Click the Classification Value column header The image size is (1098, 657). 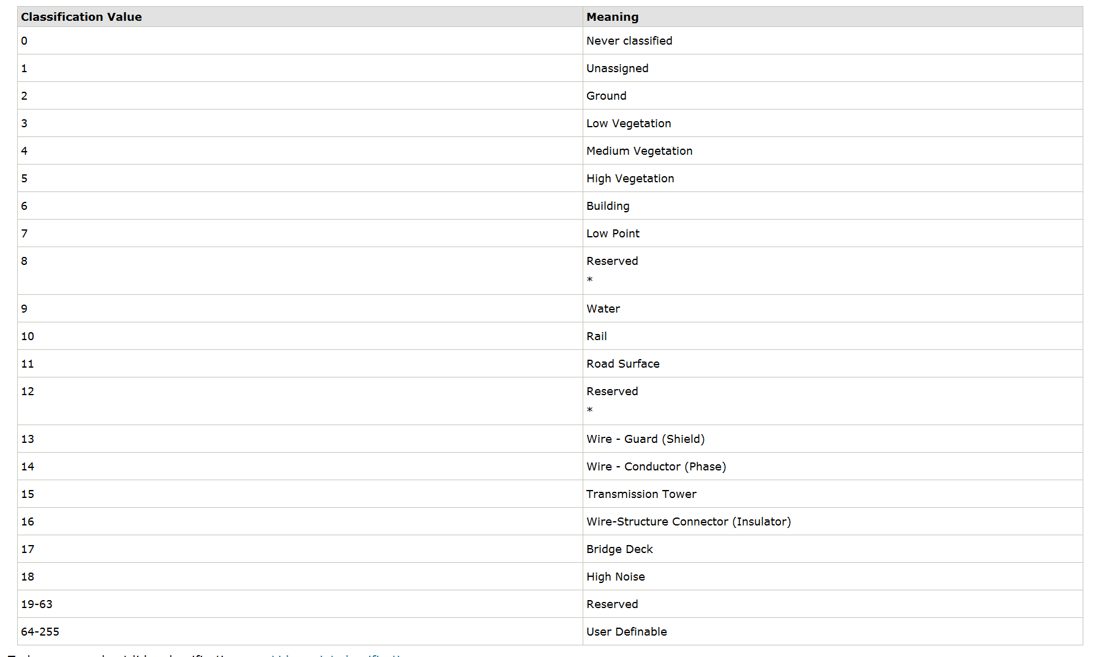(x=81, y=17)
